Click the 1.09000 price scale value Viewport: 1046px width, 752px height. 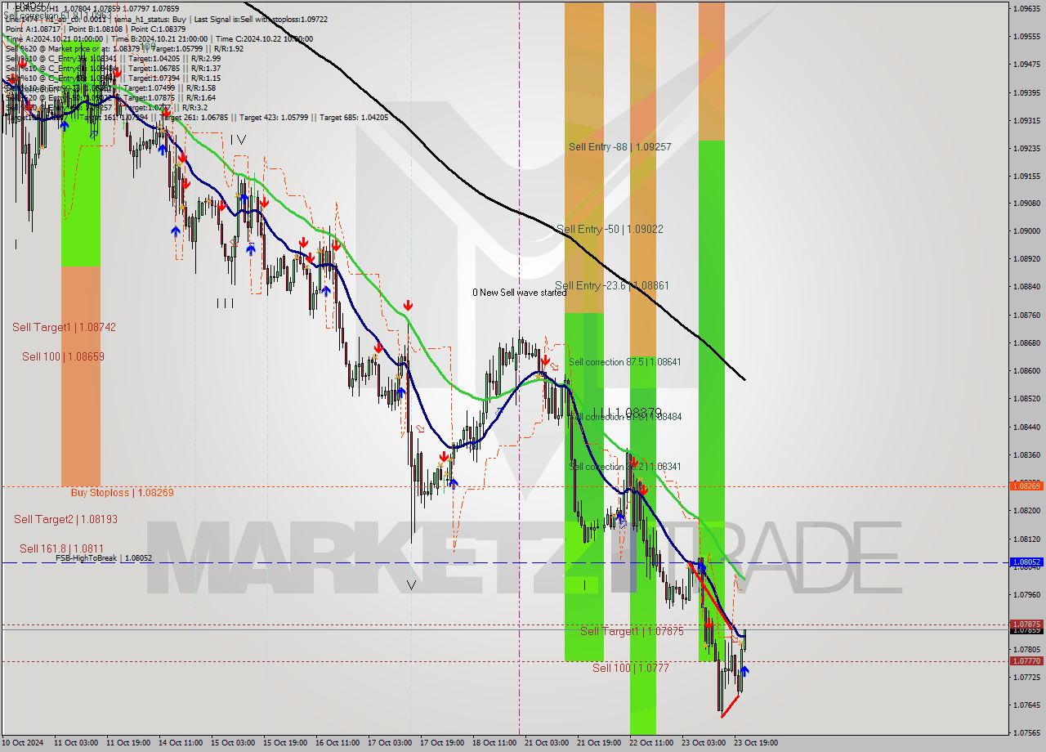tap(1026, 231)
